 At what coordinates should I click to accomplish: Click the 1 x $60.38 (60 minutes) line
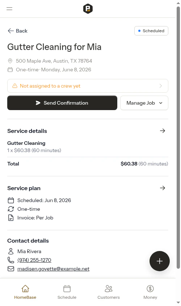click(x=34, y=150)
